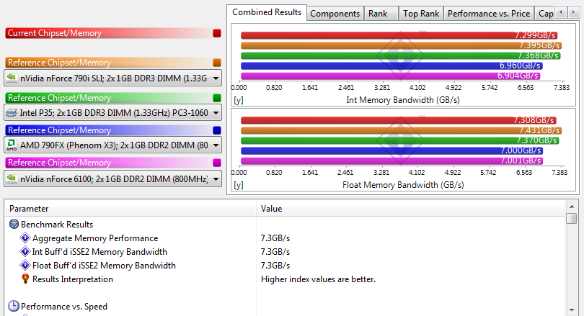
Task: Click the diamond icon beside Float Buff'd iSSE2
Action: (x=25, y=265)
